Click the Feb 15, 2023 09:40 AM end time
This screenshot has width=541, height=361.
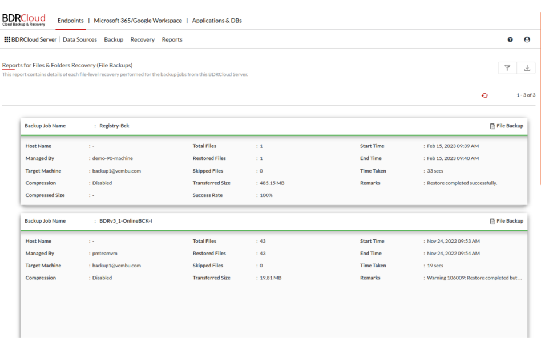tap(453, 158)
